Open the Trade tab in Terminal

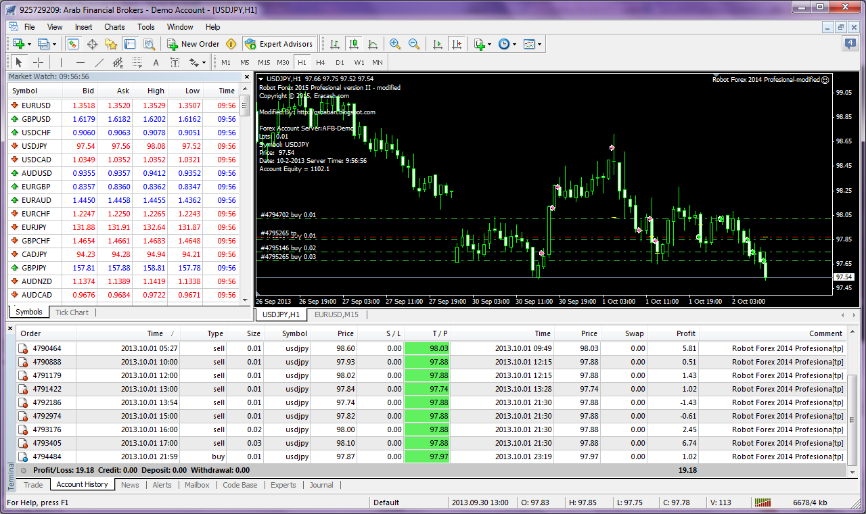(x=33, y=485)
